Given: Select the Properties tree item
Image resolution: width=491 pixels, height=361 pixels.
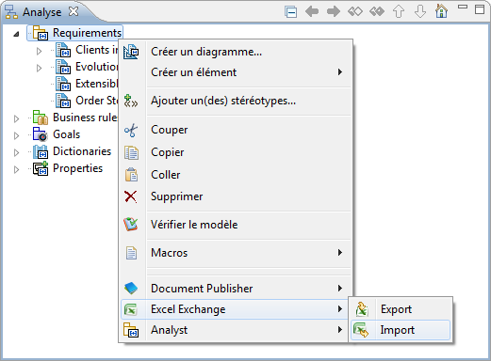Looking at the screenshot, I should 77,168.
